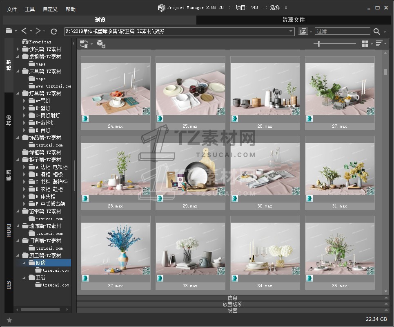
Task: Select the 卫浴 folder in the tree
Action: pos(40,277)
